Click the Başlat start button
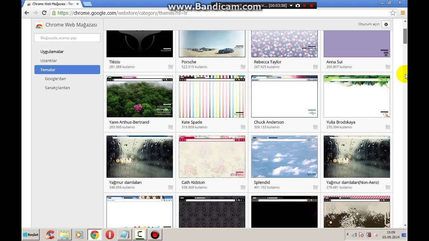429x241 pixels. (x=30, y=235)
